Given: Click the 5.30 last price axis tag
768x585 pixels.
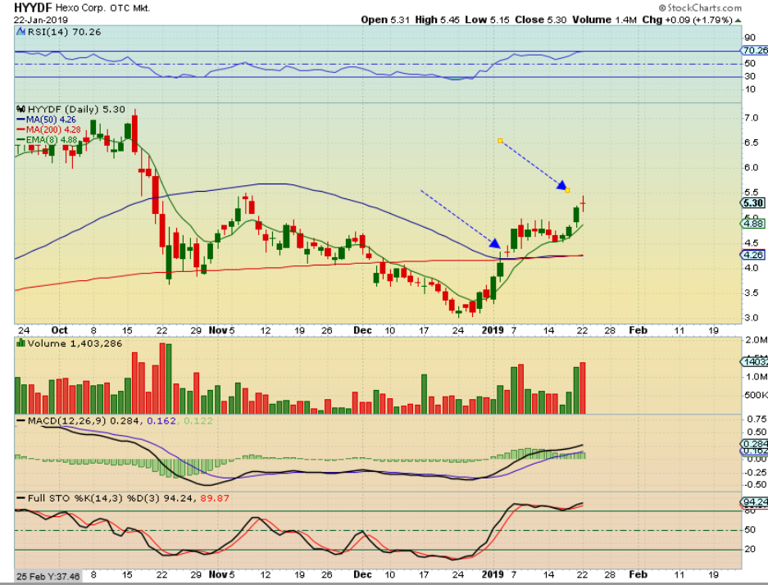Looking at the screenshot, I should tap(752, 203).
